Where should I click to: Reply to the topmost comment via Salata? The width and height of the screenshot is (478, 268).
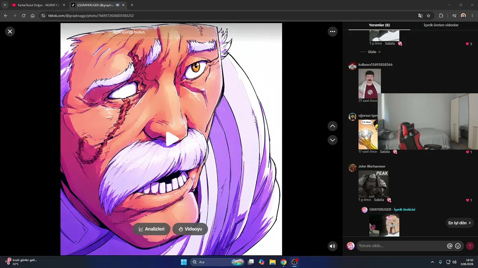[390, 44]
